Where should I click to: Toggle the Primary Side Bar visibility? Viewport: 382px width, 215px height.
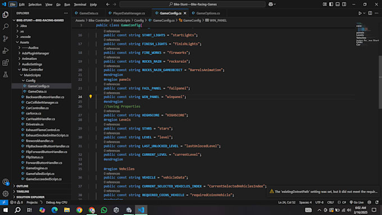[x=331, y=4]
